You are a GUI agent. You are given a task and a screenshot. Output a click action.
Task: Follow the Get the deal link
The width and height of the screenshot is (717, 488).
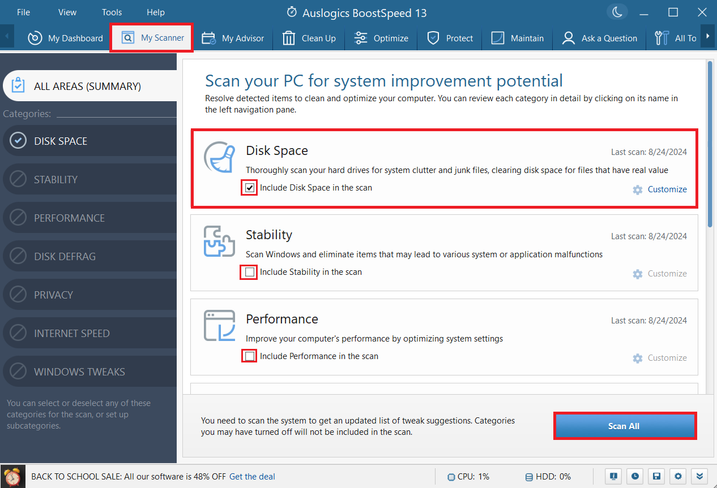pos(252,477)
